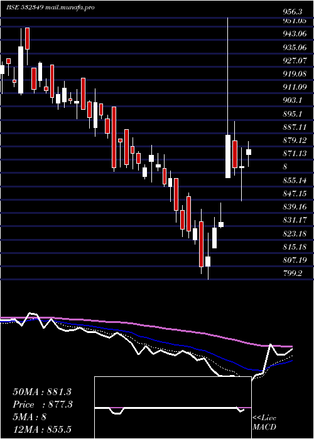Viewport: 314px width, 439px height.
Task: Click the '12MA : 855.5' readout
Action: pyautogui.click(x=43, y=430)
